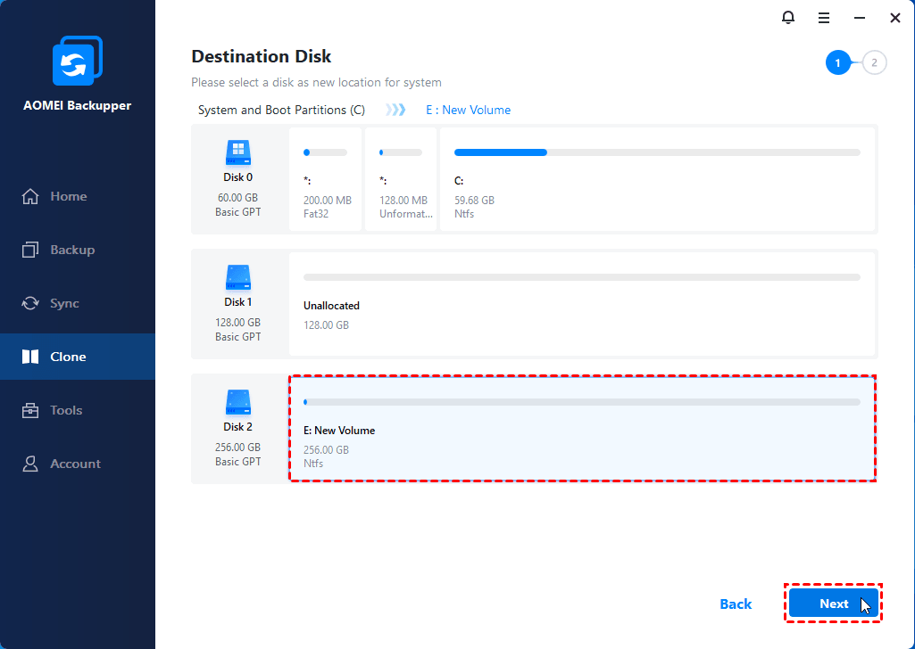This screenshot has height=649, width=915.
Task: Click the Backup icon in sidebar
Action: 30,250
